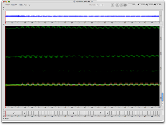Click the speaker volume button
166x125 pixels.
[x=112, y=5]
